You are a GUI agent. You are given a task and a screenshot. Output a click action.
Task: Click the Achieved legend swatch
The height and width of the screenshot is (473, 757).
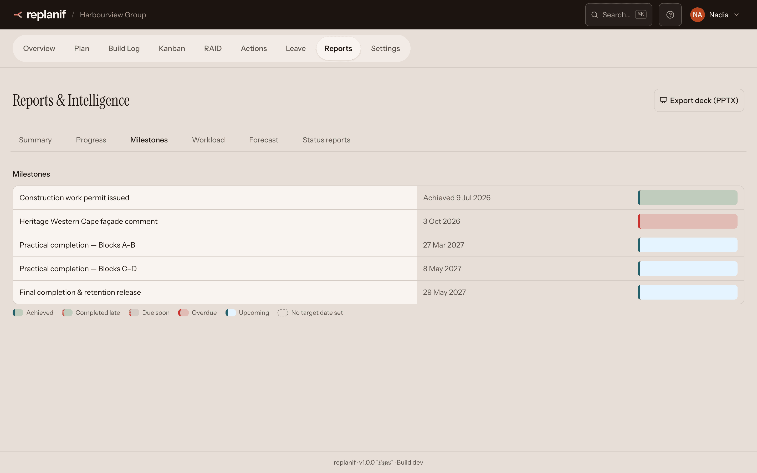tap(18, 313)
